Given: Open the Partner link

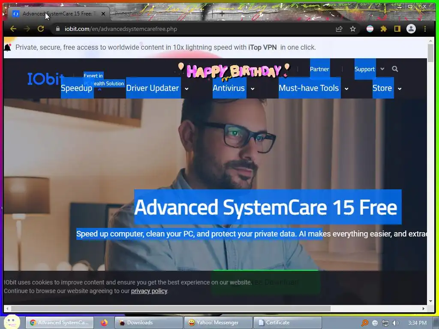Looking at the screenshot, I should tap(319, 69).
